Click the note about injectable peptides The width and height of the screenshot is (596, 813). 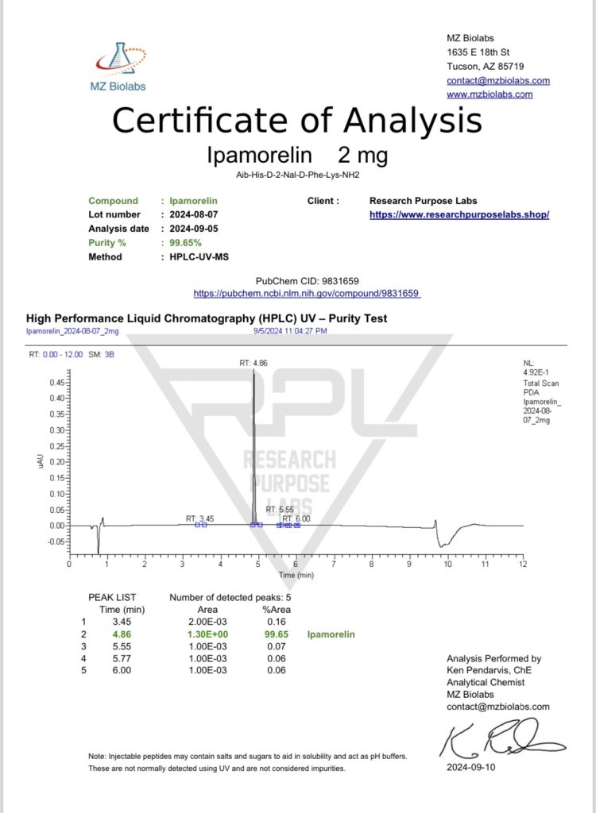[248, 762]
